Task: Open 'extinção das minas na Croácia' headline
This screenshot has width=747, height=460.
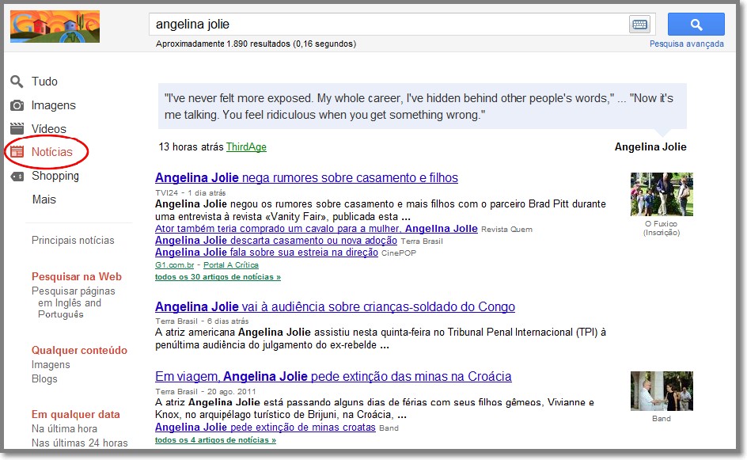Action: point(333,377)
